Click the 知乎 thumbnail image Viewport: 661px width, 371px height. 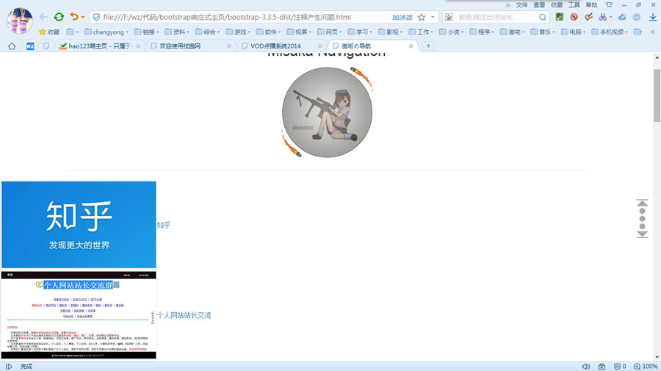[79, 224]
